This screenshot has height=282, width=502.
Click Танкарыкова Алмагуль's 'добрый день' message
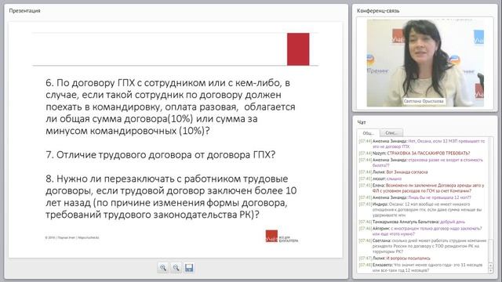(412, 222)
